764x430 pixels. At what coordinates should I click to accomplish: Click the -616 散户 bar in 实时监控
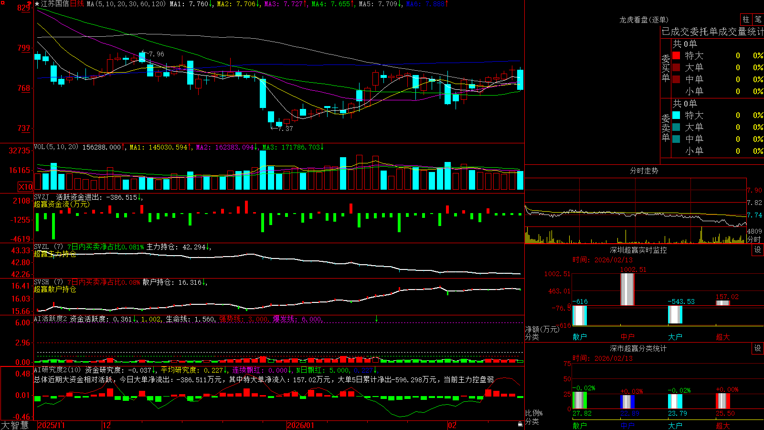click(x=580, y=315)
